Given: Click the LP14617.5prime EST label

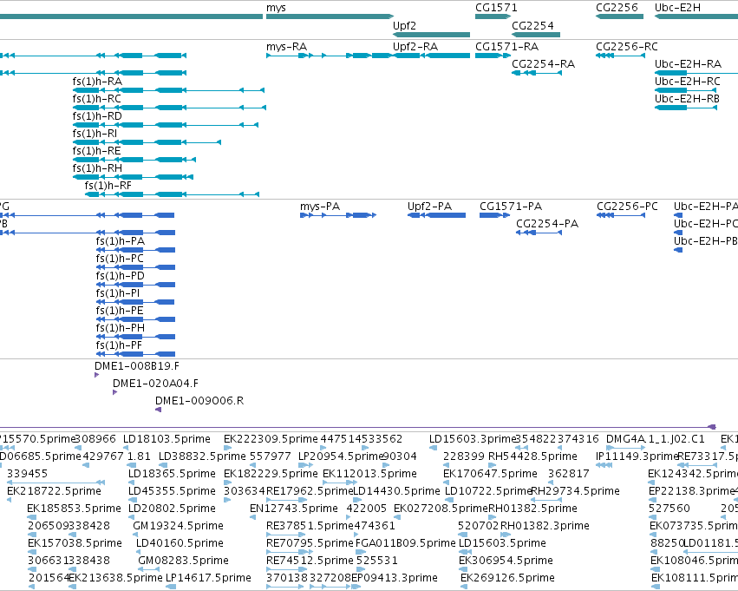Looking at the screenshot, I should 208,579.
